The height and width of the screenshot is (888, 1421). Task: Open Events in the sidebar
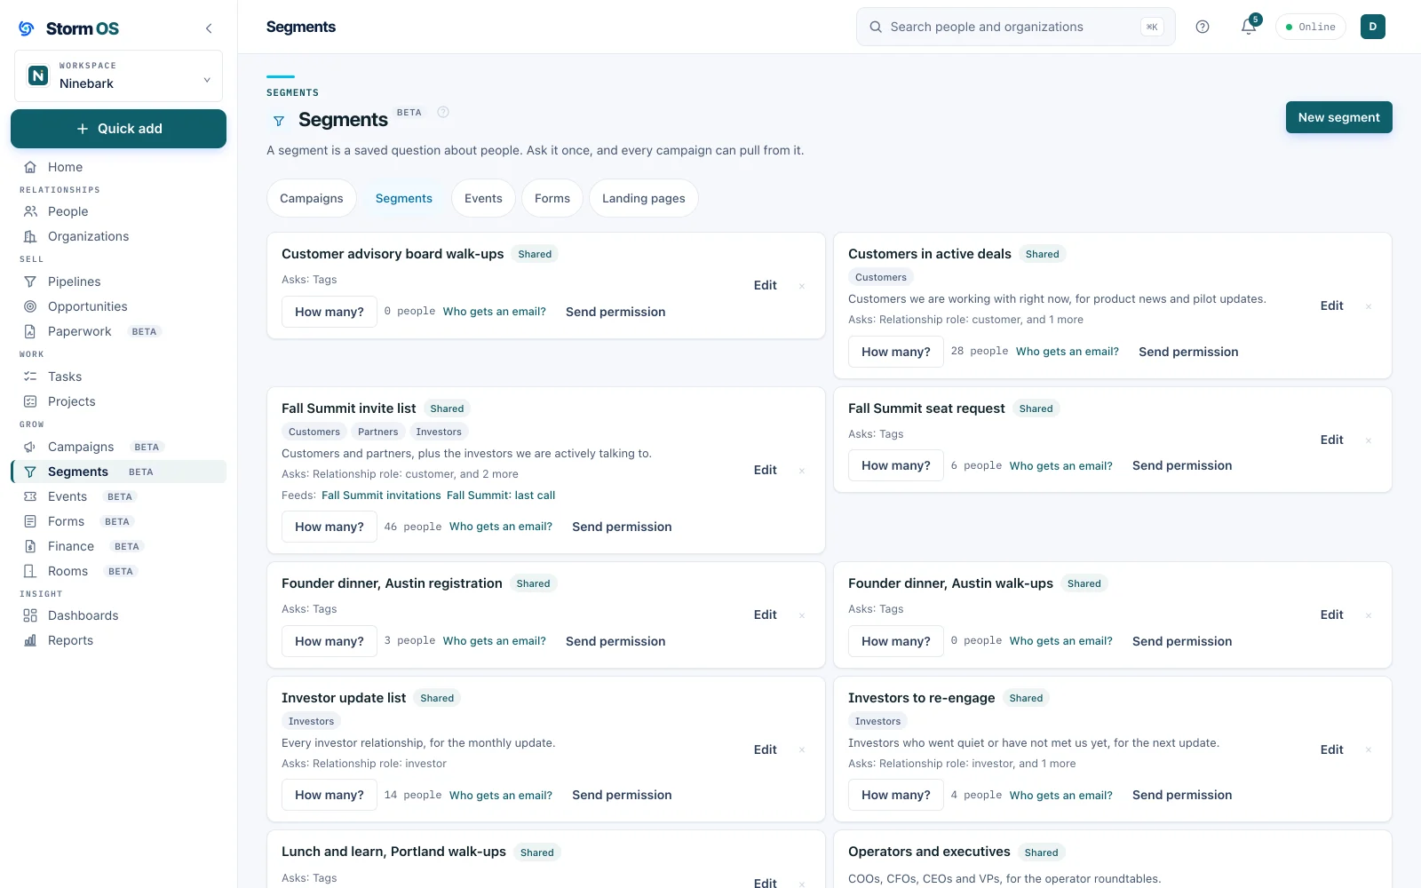(118, 496)
